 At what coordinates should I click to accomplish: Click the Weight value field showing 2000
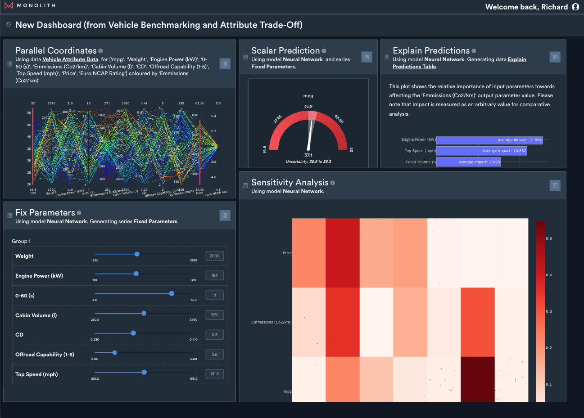pyautogui.click(x=214, y=256)
